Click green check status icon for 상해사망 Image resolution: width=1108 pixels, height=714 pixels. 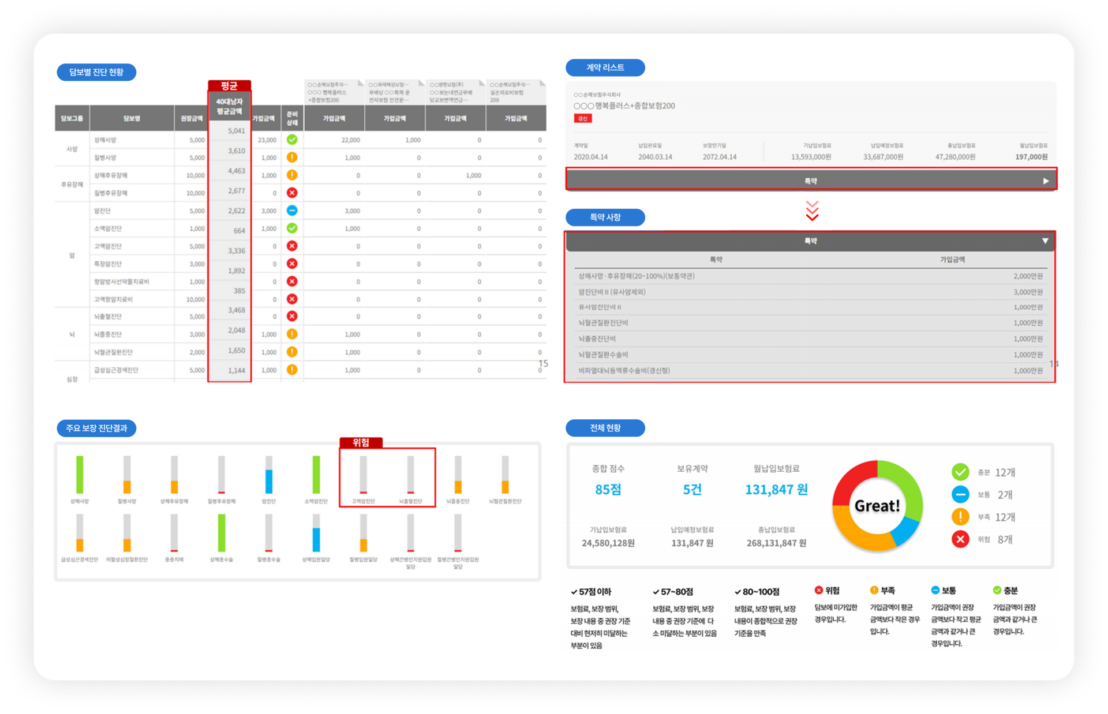pyautogui.click(x=292, y=140)
